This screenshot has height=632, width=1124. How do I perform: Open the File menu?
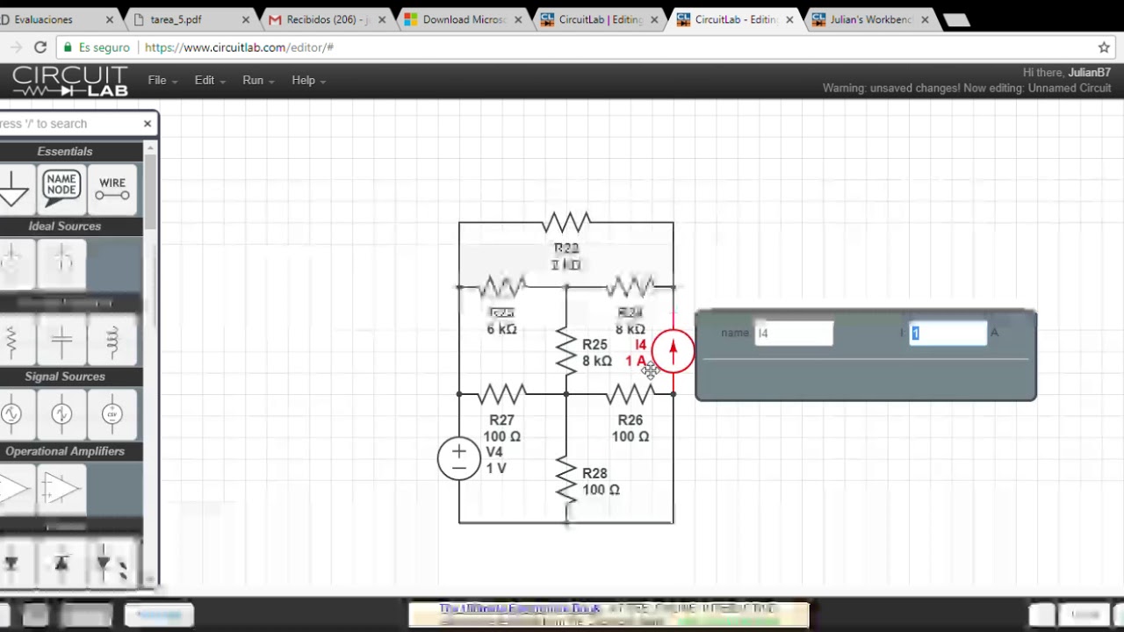[162, 81]
